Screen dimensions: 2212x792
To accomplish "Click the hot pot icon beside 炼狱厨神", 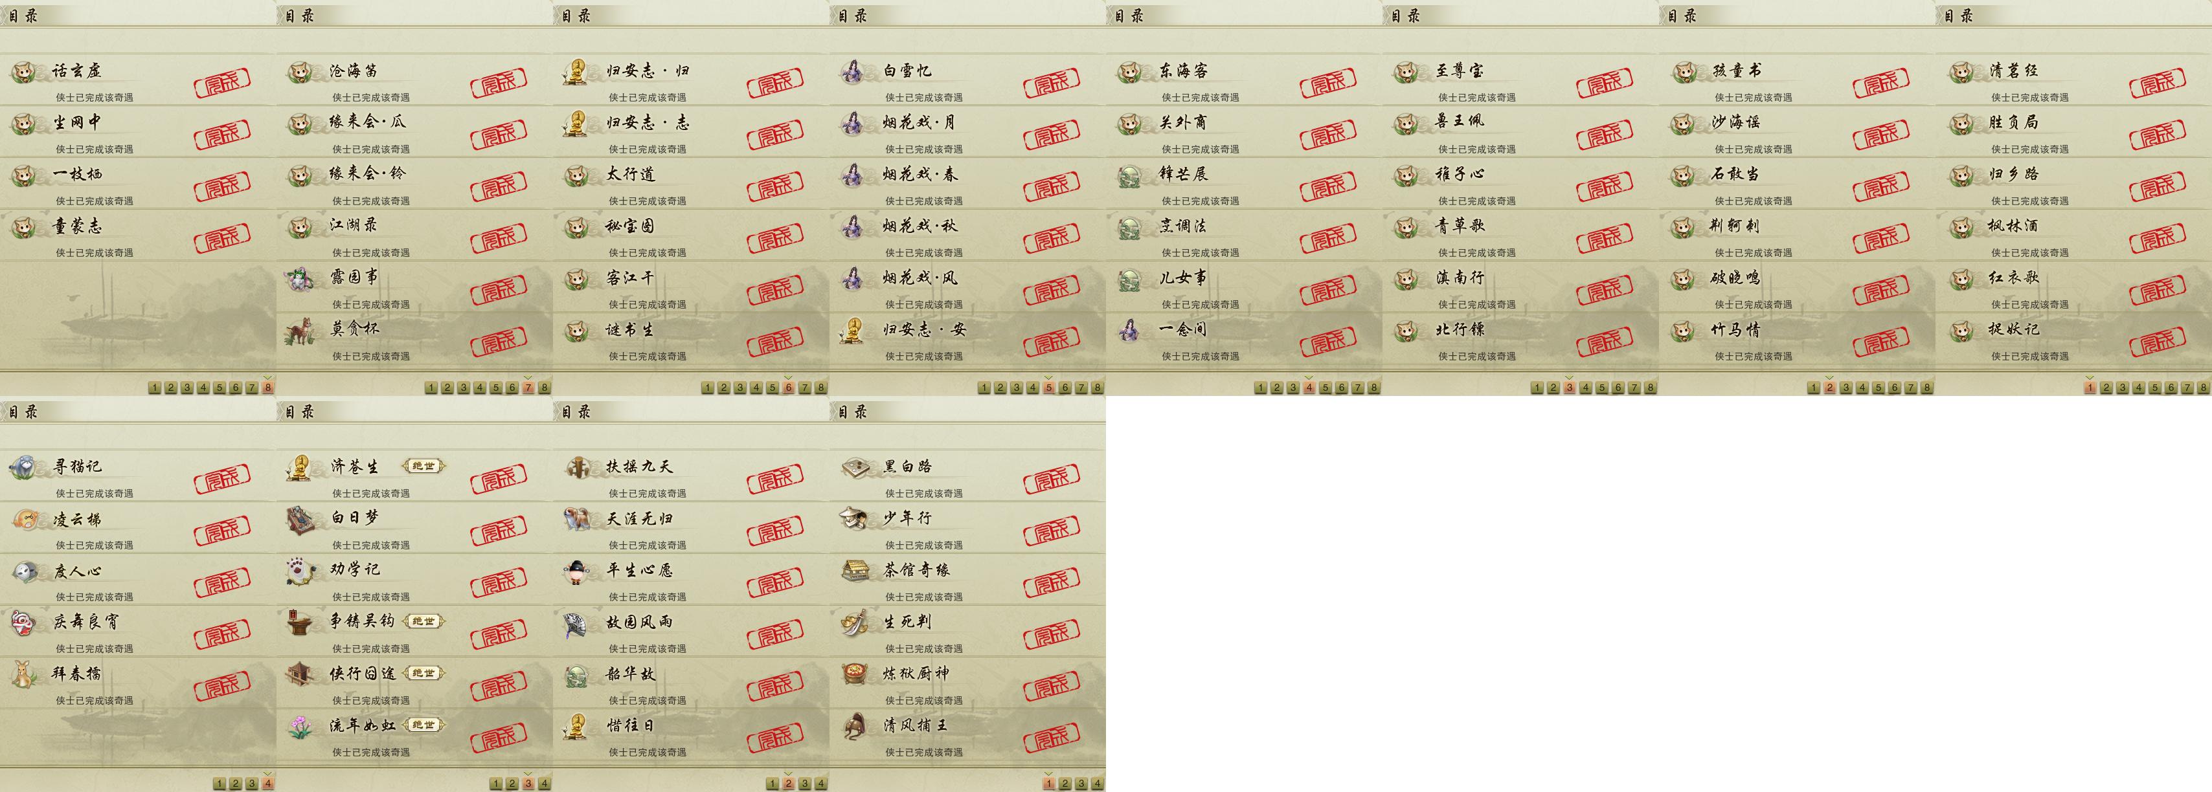I will pos(853,674).
